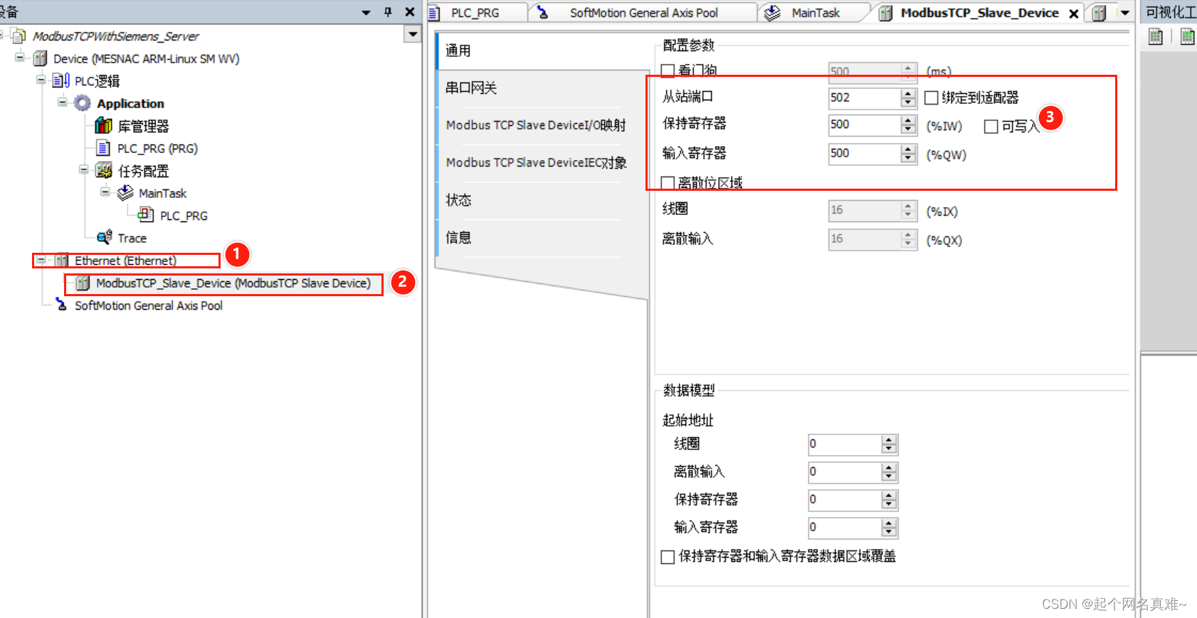This screenshot has height=618, width=1197.
Task: Click the 库管理器 library icon
Action: click(103, 126)
